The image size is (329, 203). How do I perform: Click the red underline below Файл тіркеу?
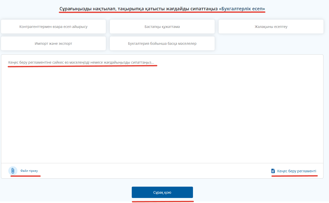click(25, 176)
